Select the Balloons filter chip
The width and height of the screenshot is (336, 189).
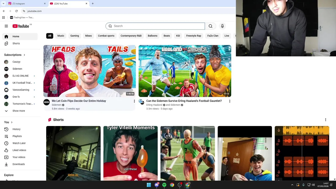[x=153, y=36]
